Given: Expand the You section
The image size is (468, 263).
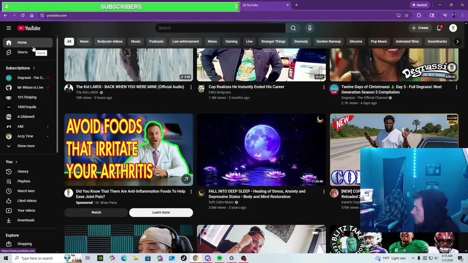Looking at the screenshot, I should coord(12,162).
